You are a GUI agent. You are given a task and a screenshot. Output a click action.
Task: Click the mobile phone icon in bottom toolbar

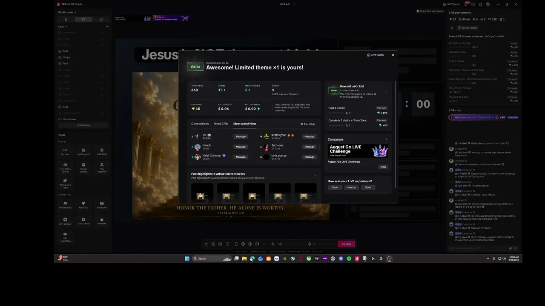coord(236,244)
